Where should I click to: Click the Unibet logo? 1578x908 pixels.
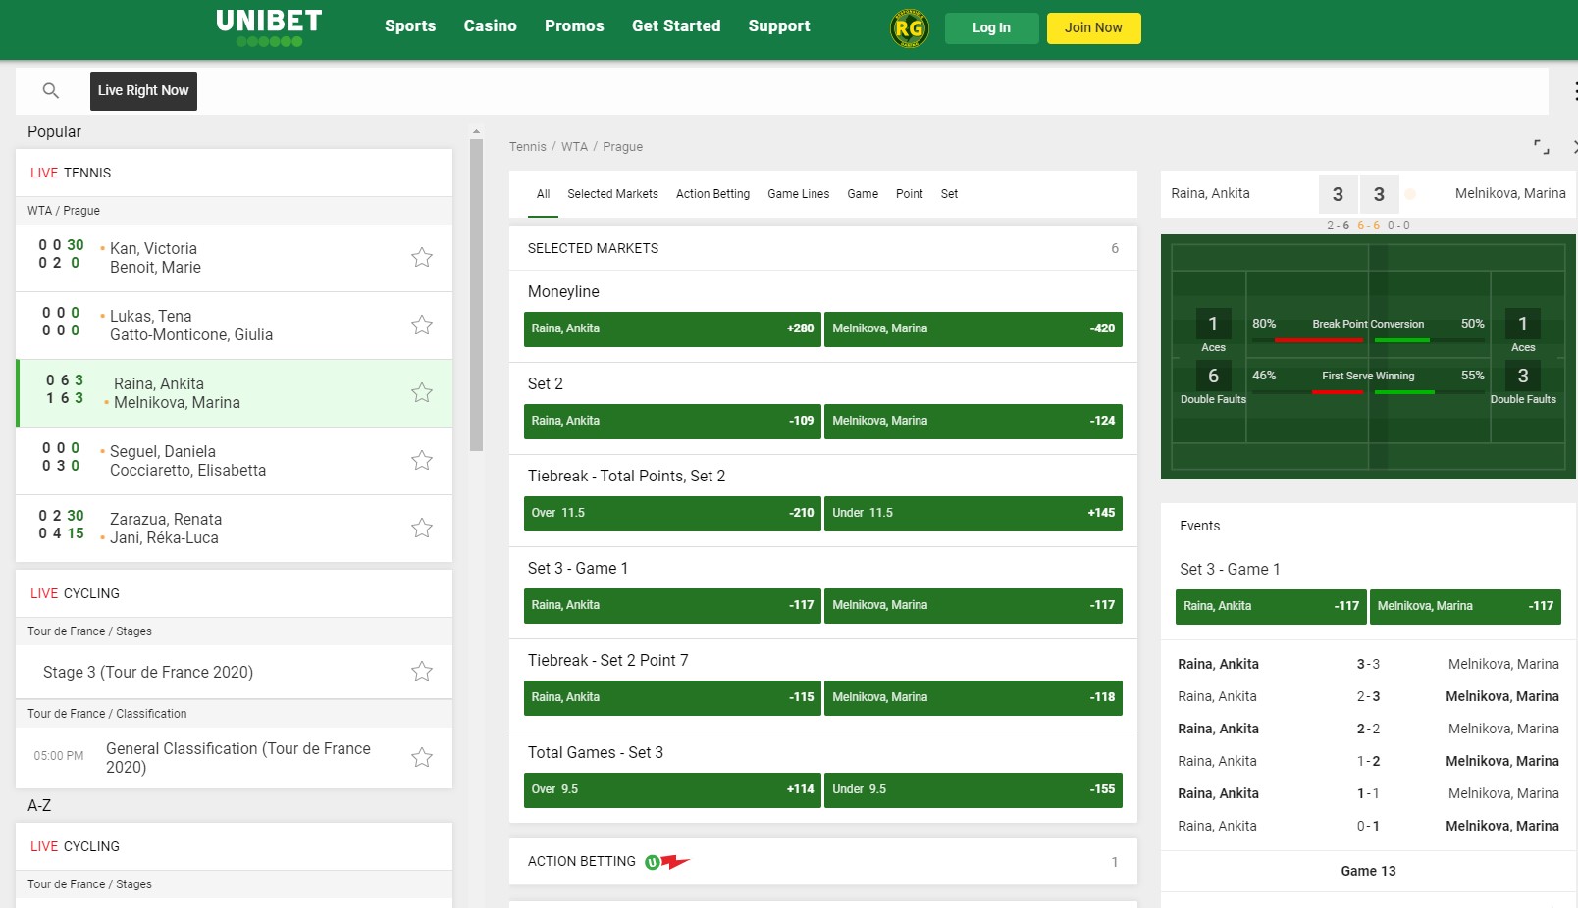(269, 27)
